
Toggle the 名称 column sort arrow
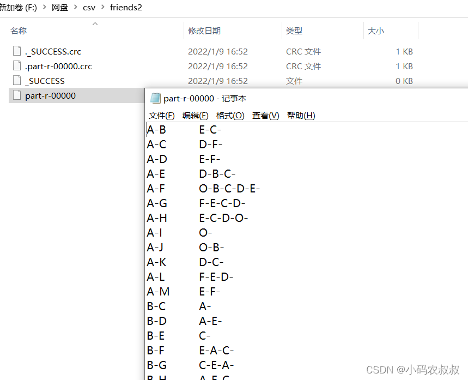(x=94, y=23)
